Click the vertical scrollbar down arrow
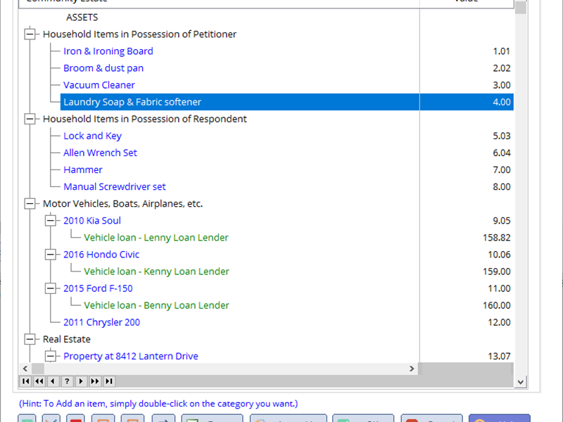This screenshot has height=422, width=563. coord(520,381)
